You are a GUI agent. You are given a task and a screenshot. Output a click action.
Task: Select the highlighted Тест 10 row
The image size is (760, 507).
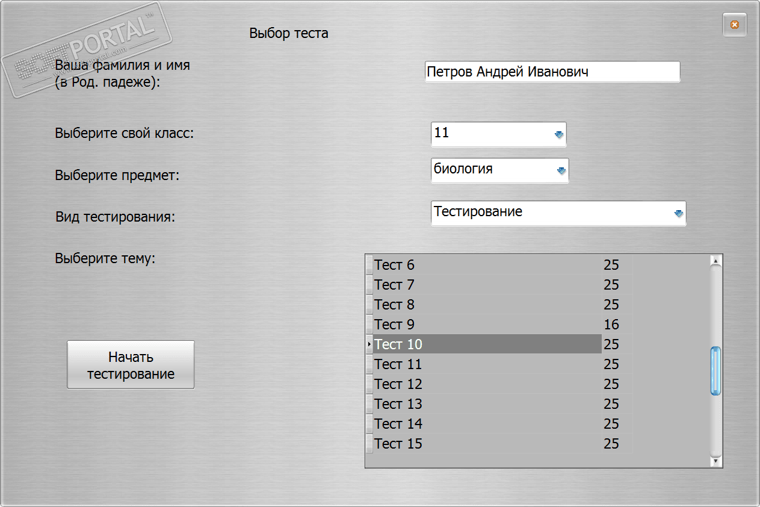coord(486,344)
